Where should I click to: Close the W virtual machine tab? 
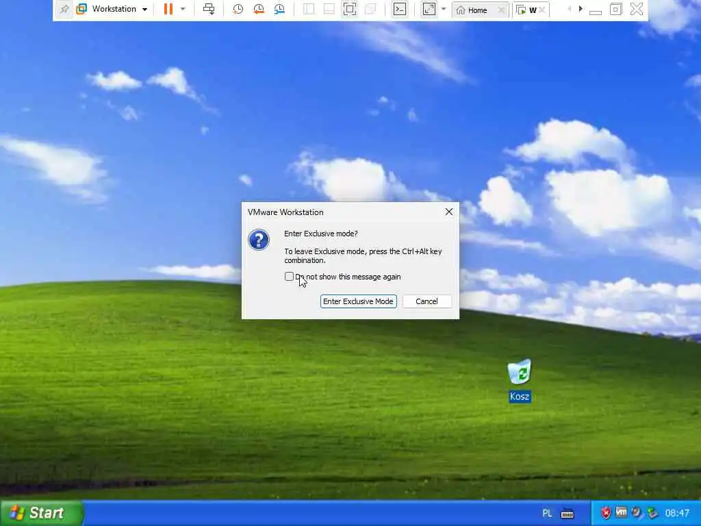click(542, 10)
